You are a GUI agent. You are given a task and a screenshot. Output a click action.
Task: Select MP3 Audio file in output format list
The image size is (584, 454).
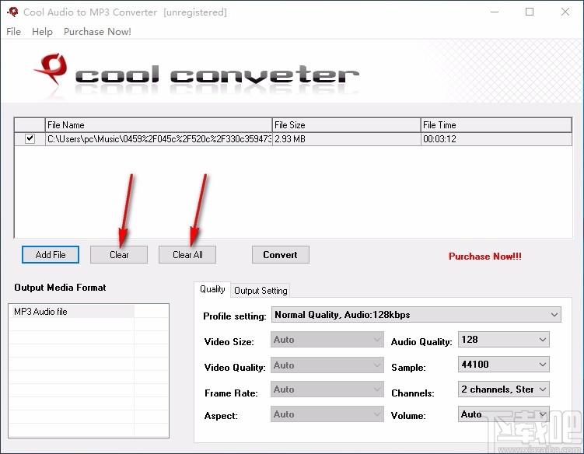[x=71, y=312]
